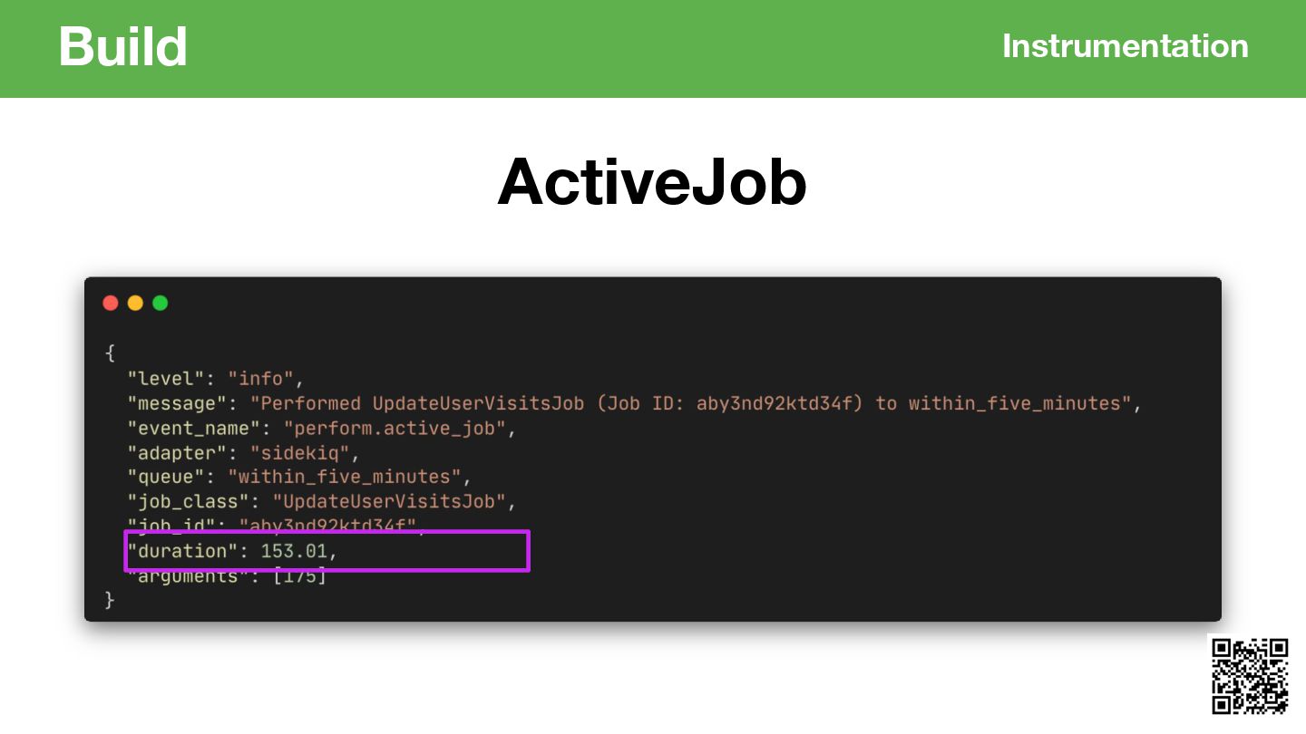
Task: Click the green maximize dot on code window
Action: 161,304
